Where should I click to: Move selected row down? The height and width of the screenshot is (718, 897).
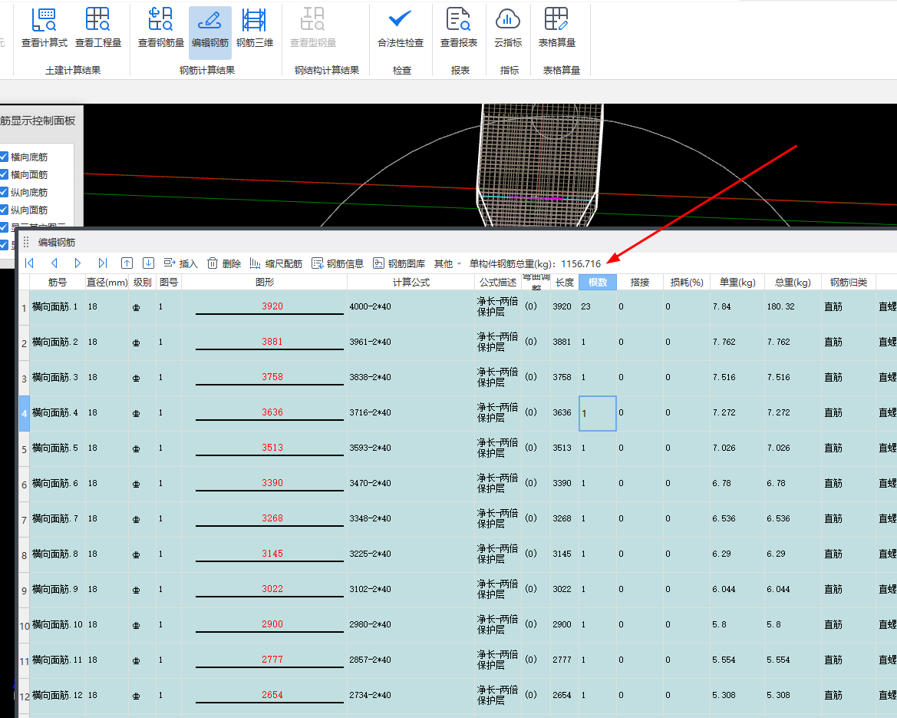pos(148,263)
